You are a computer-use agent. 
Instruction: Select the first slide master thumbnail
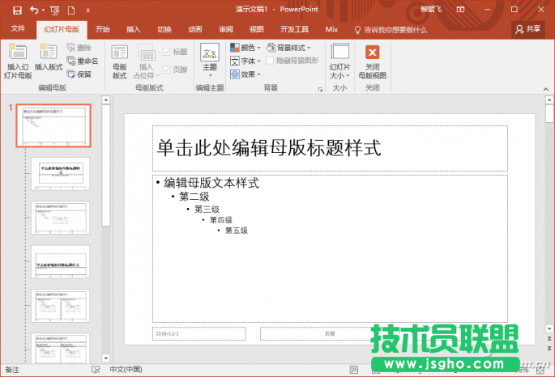[x=54, y=125]
